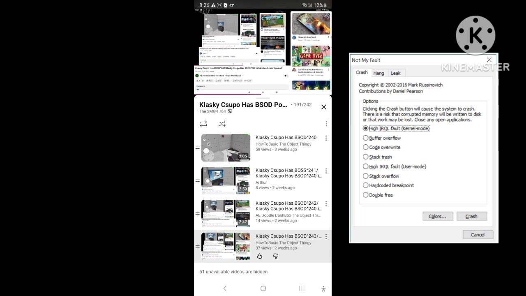Open Klasky Csupo Has BSOD^240 thumbnail
526x296 pixels.
[226, 148]
